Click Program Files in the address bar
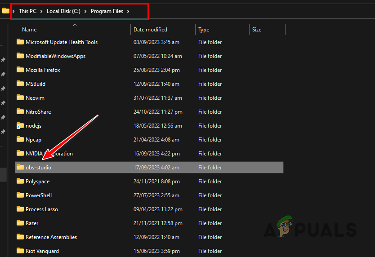This screenshot has width=375, height=257. [x=107, y=11]
